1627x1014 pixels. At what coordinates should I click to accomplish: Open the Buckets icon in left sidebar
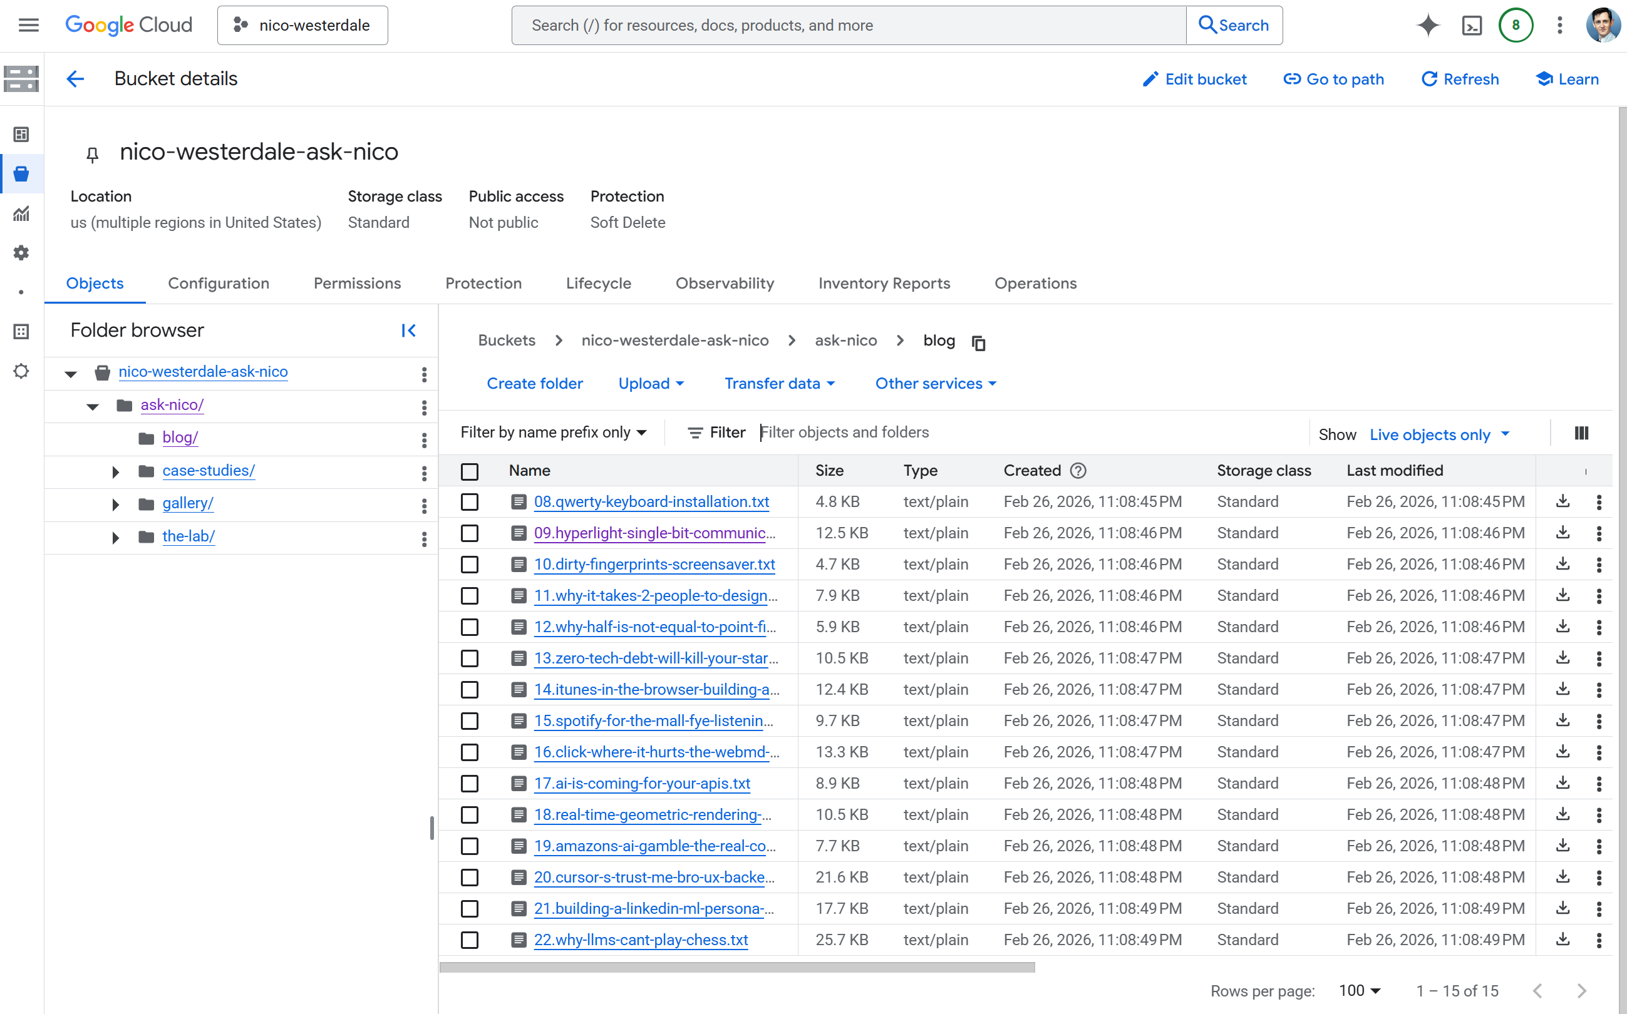21,174
